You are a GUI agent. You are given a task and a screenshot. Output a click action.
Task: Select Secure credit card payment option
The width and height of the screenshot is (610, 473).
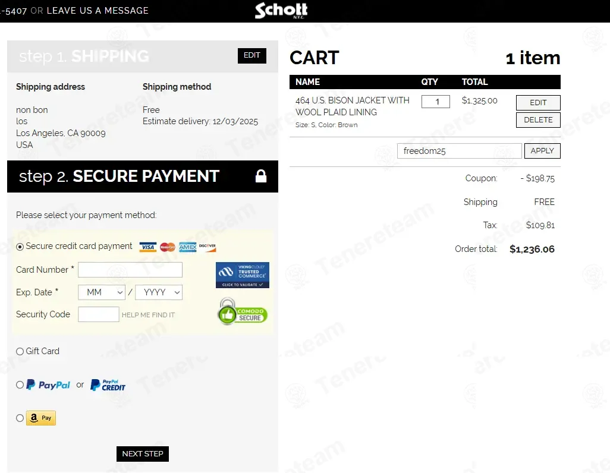[20, 247]
